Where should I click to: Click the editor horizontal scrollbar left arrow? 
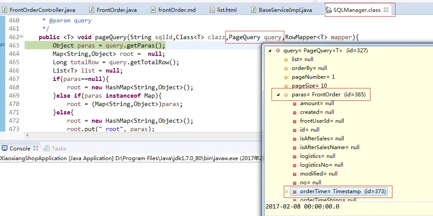[x=27, y=135]
